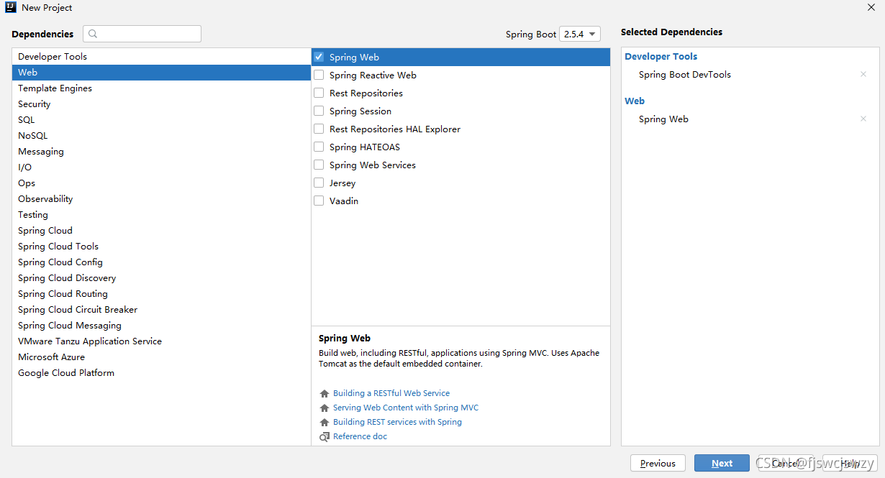Pick VMware Tanzu Application Service category

point(161,341)
